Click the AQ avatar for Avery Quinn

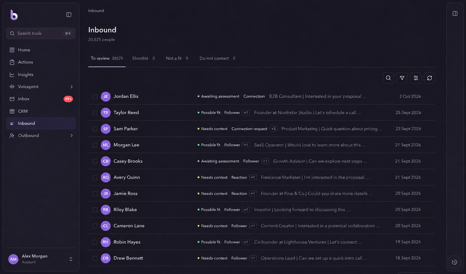pos(105,177)
